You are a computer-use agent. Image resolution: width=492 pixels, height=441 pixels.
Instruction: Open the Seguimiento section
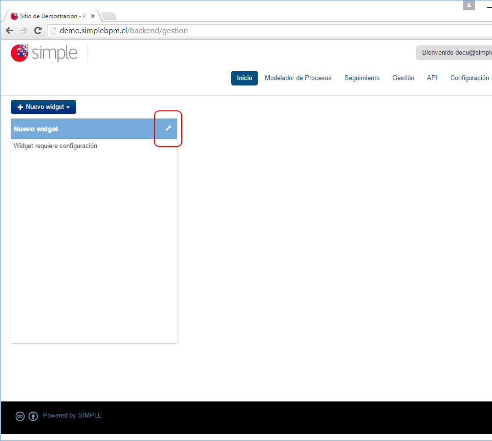point(362,78)
